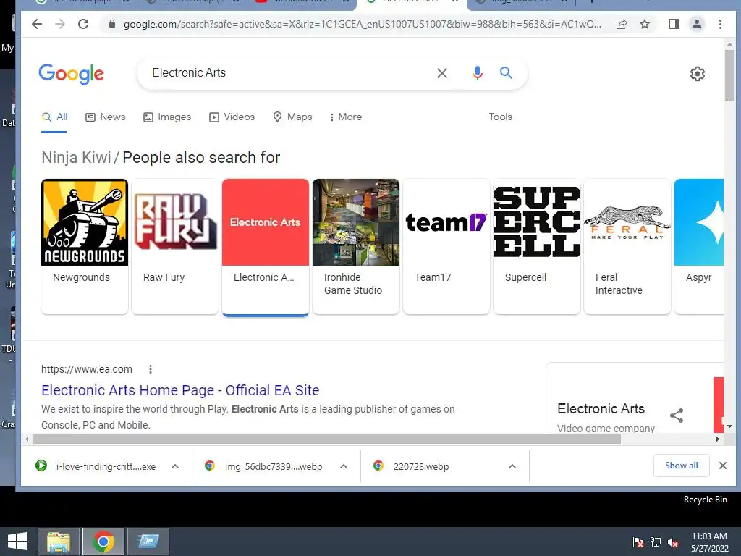Show all downloads
Viewport: 741px width, 556px height.
pos(682,466)
